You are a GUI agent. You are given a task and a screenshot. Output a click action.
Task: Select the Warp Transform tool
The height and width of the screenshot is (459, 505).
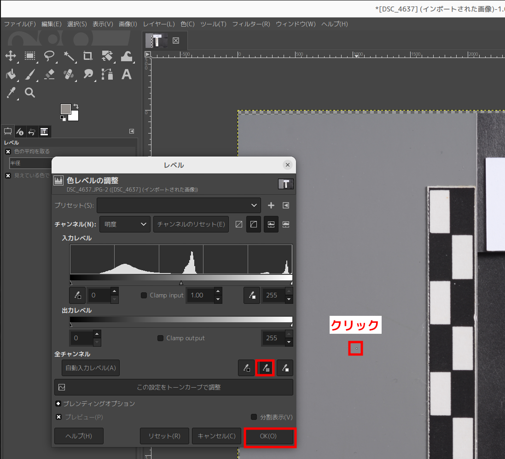tap(127, 56)
